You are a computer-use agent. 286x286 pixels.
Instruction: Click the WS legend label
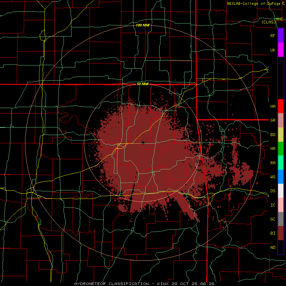pos(273,177)
